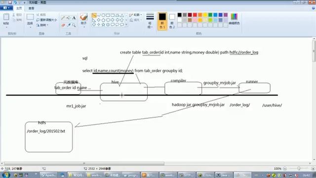Select the Magnifier tool
Screen dimensions: 316x178
(x=74, y=25)
